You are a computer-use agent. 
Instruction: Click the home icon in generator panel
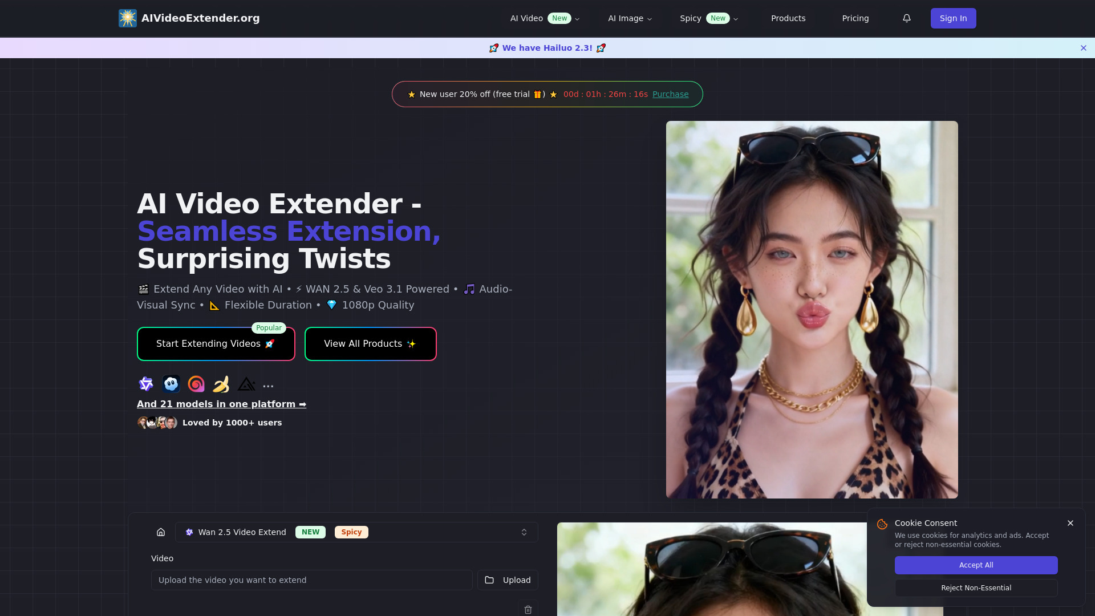click(x=161, y=532)
